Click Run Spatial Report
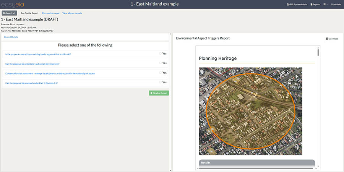344x172 pixels. [x=29, y=13]
